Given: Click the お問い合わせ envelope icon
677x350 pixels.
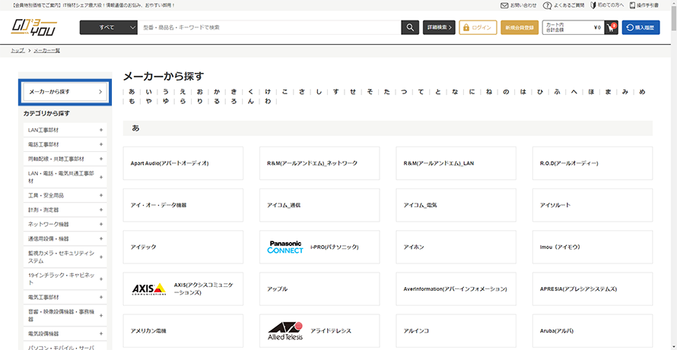Looking at the screenshot, I should [504, 5].
